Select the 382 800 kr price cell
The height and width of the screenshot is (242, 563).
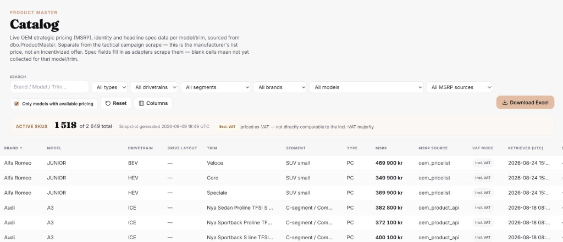click(389, 207)
